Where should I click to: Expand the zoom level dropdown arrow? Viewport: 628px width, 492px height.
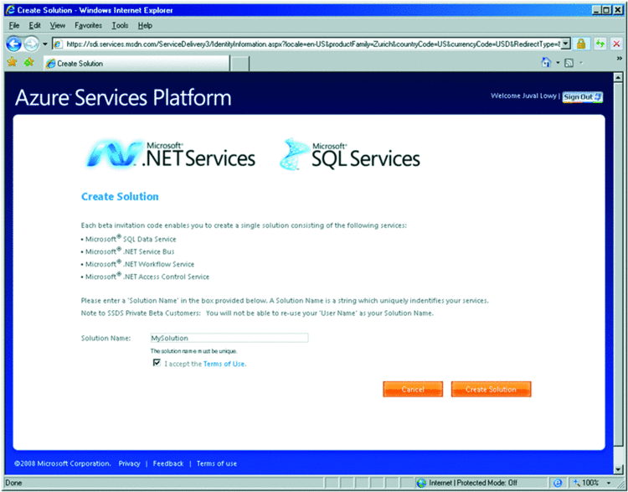[x=609, y=483]
